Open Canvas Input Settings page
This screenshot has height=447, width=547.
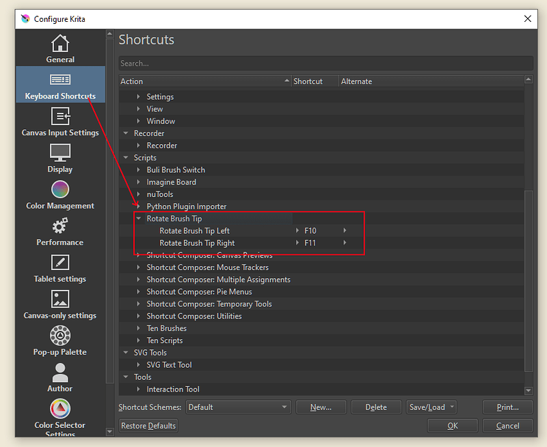[x=60, y=122]
